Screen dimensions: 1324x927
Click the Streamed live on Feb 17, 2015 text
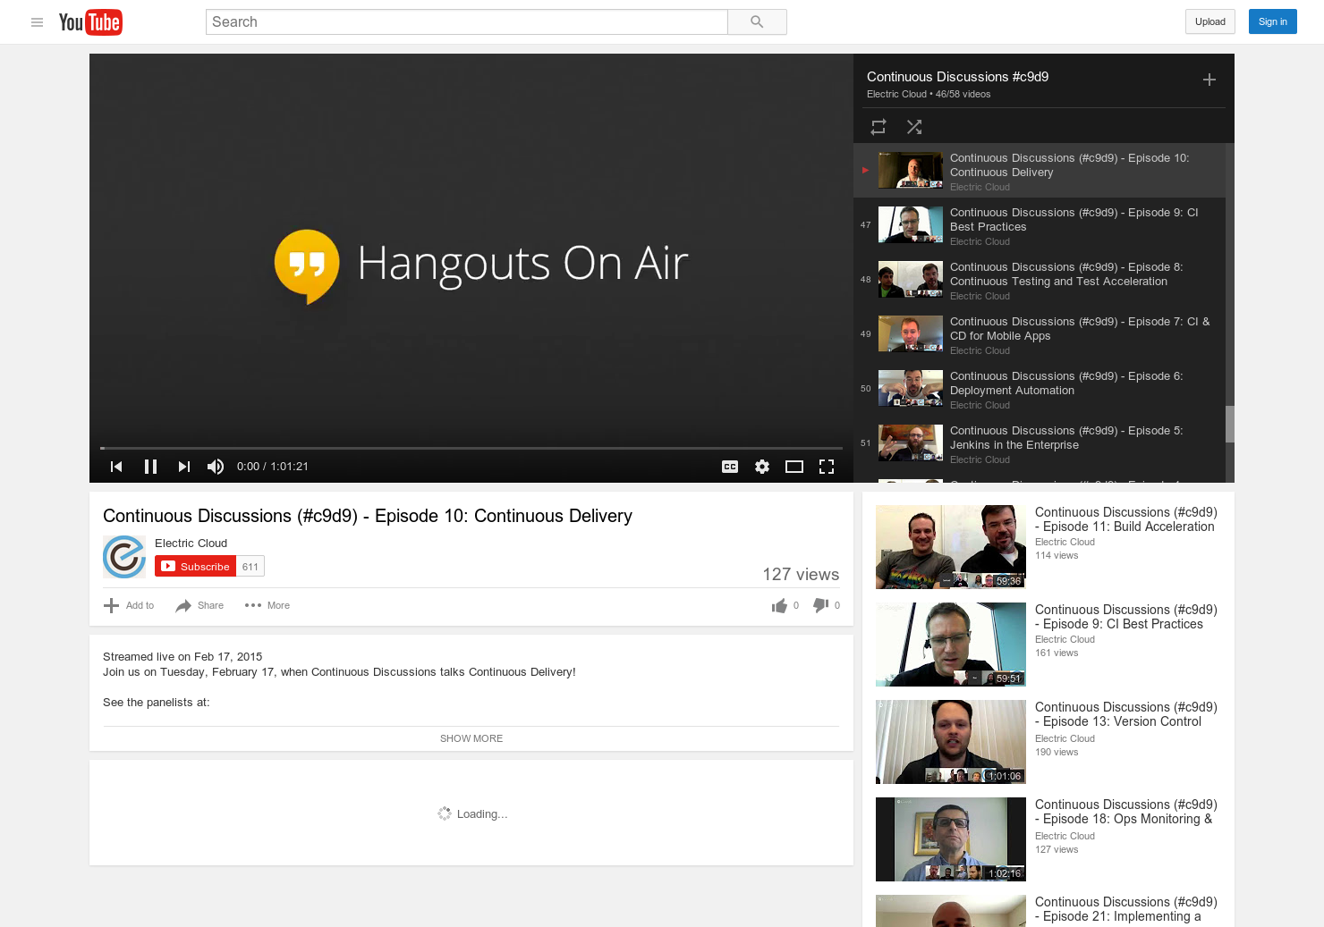pyautogui.click(x=182, y=656)
